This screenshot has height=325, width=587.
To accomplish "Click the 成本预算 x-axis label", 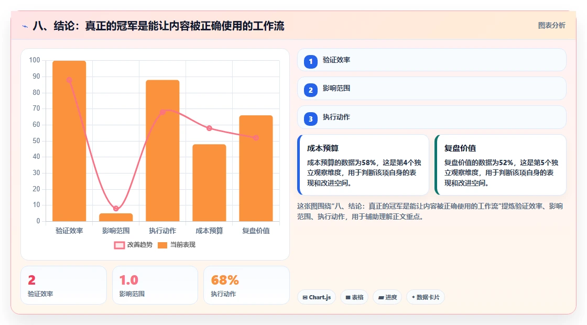I will tap(209, 231).
